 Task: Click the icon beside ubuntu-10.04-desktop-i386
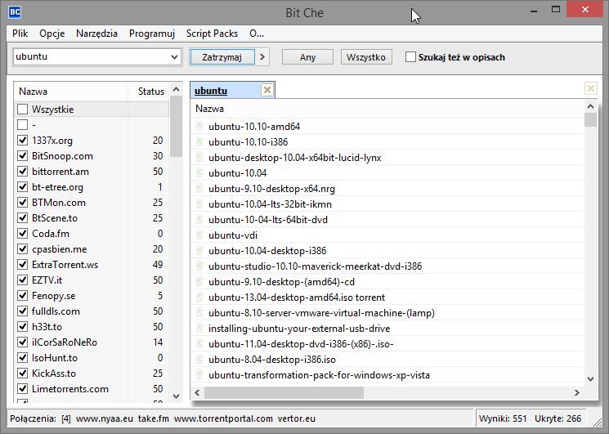(x=199, y=251)
